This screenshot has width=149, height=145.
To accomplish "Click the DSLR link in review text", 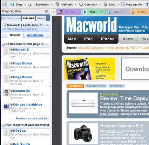I will [x=132, y=141].
